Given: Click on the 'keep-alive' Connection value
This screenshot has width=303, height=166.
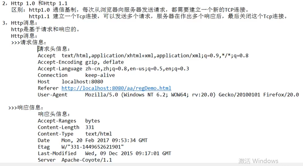Looking at the screenshot, I should [x=100, y=75].
